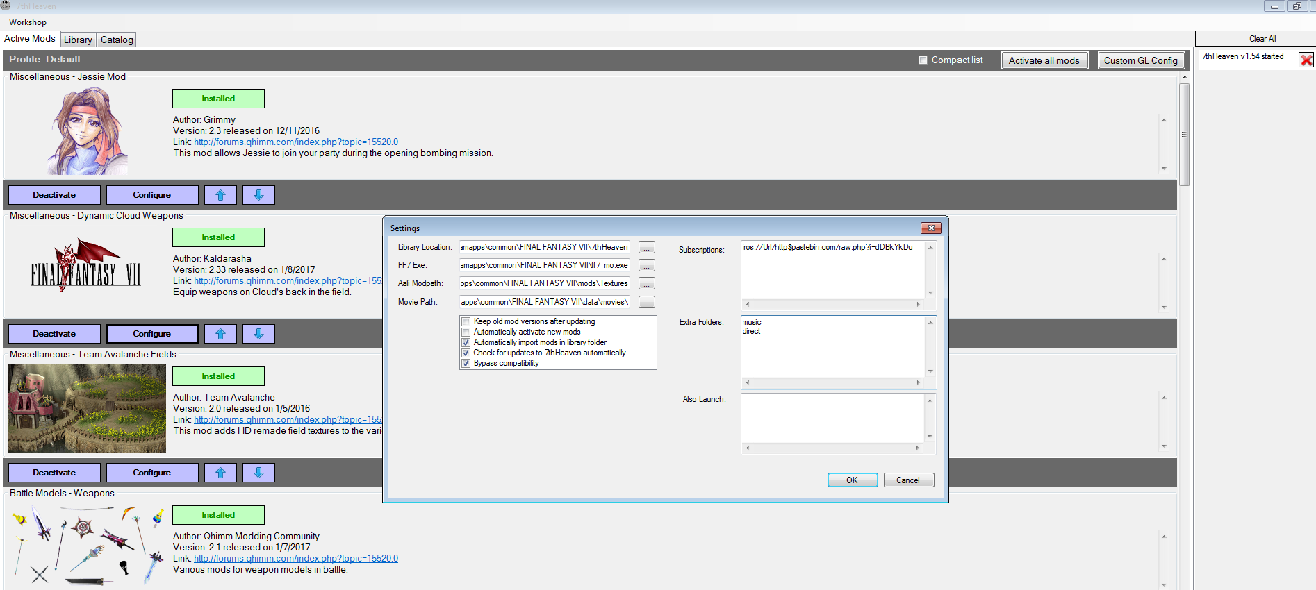Screen dimensions: 1316x590
Task: Click Activate all mods button
Action: coord(1044,60)
